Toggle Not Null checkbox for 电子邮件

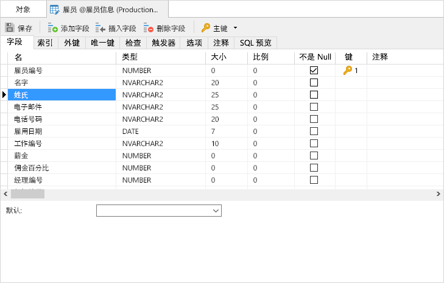tap(314, 107)
